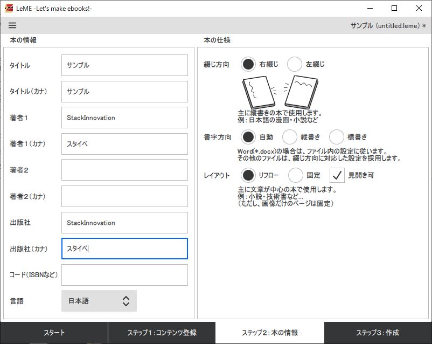Select 左綴じ binding direction
The image size is (432, 344).
(x=294, y=64)
